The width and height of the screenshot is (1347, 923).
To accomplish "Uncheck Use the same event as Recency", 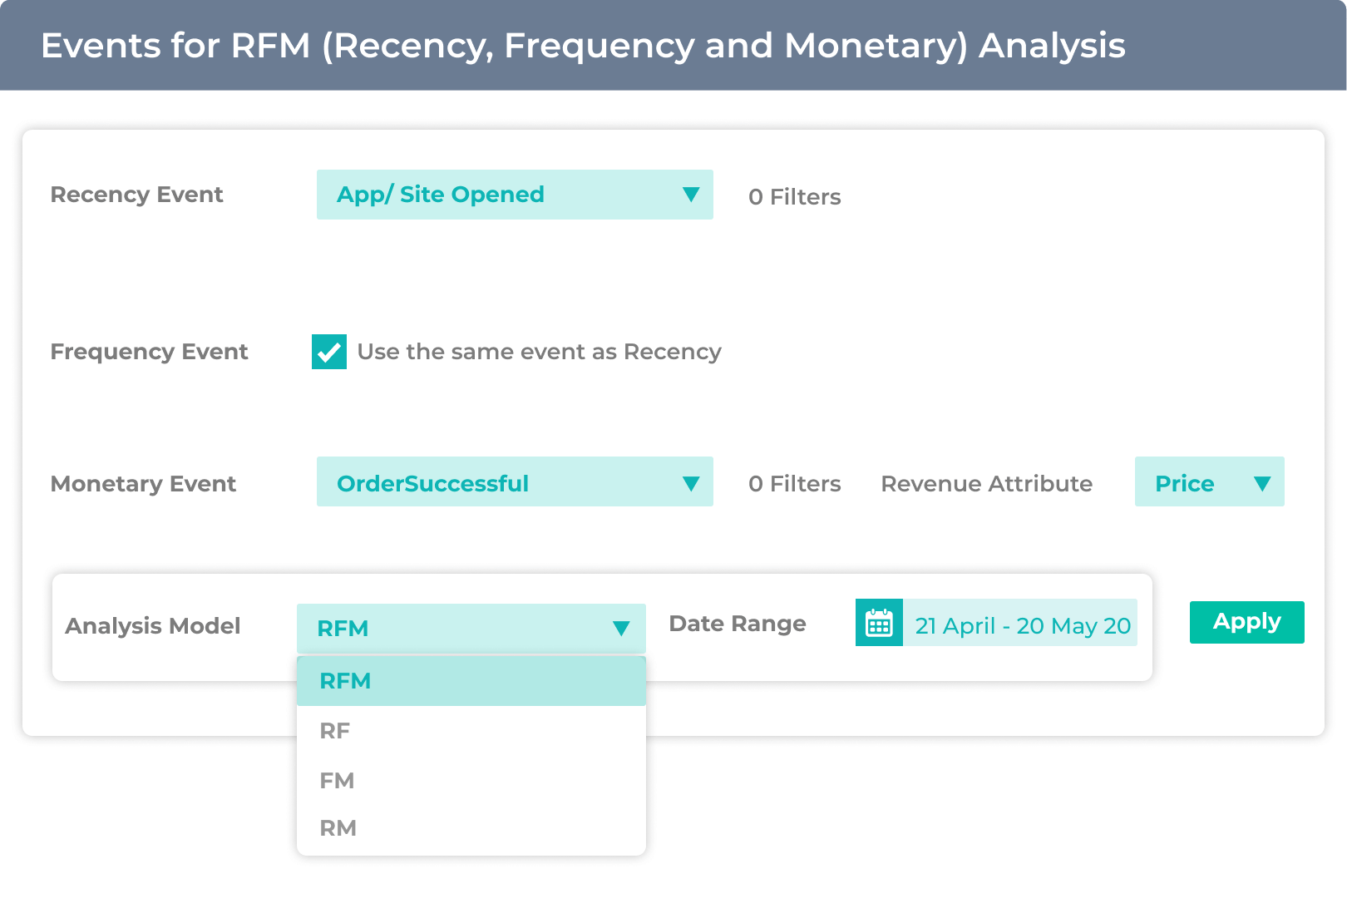I will [329, 352].
